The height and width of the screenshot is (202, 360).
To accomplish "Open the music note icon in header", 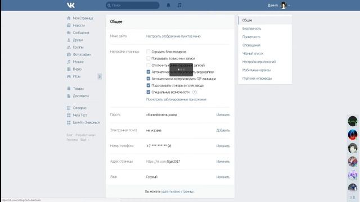I will click(179, 5).
